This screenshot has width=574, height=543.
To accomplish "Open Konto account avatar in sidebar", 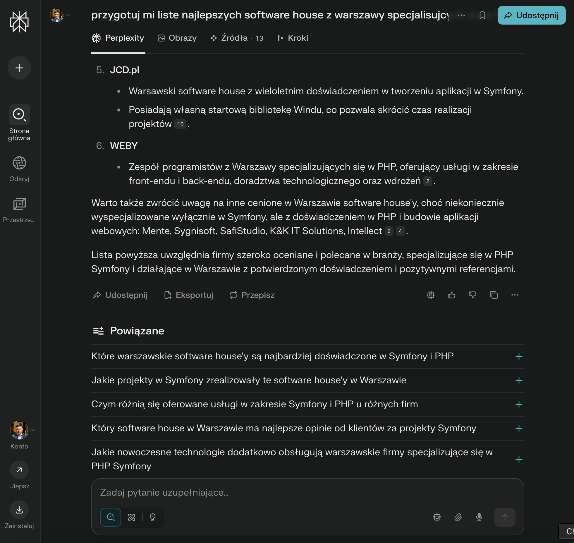I will click(x=19, y=430).
